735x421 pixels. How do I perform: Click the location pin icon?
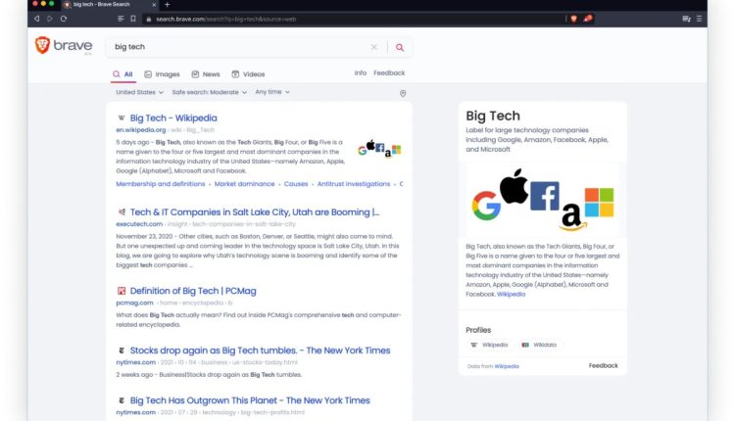pyautogui.click(x=403, y=93)
